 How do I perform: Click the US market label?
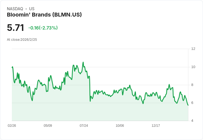click(32, 9)
